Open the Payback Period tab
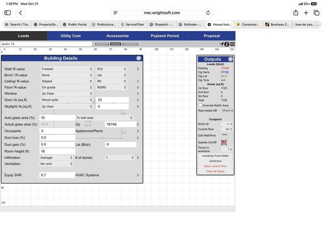The width and height of the screenshot is (324, 243). coord(165,36)
